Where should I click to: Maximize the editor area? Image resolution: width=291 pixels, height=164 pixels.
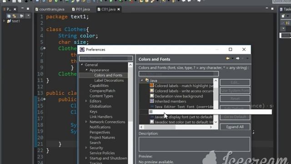272,9
